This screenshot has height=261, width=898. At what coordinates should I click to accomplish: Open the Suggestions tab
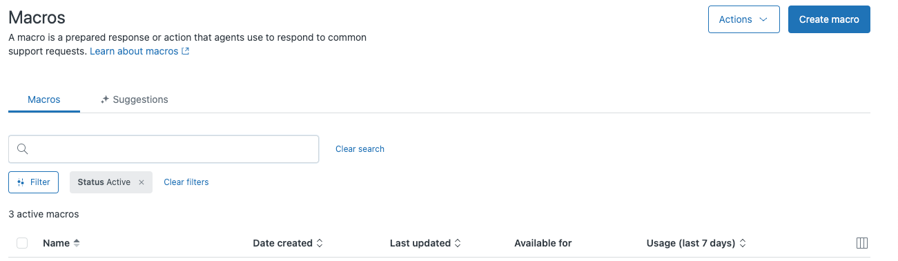[134, 99]
